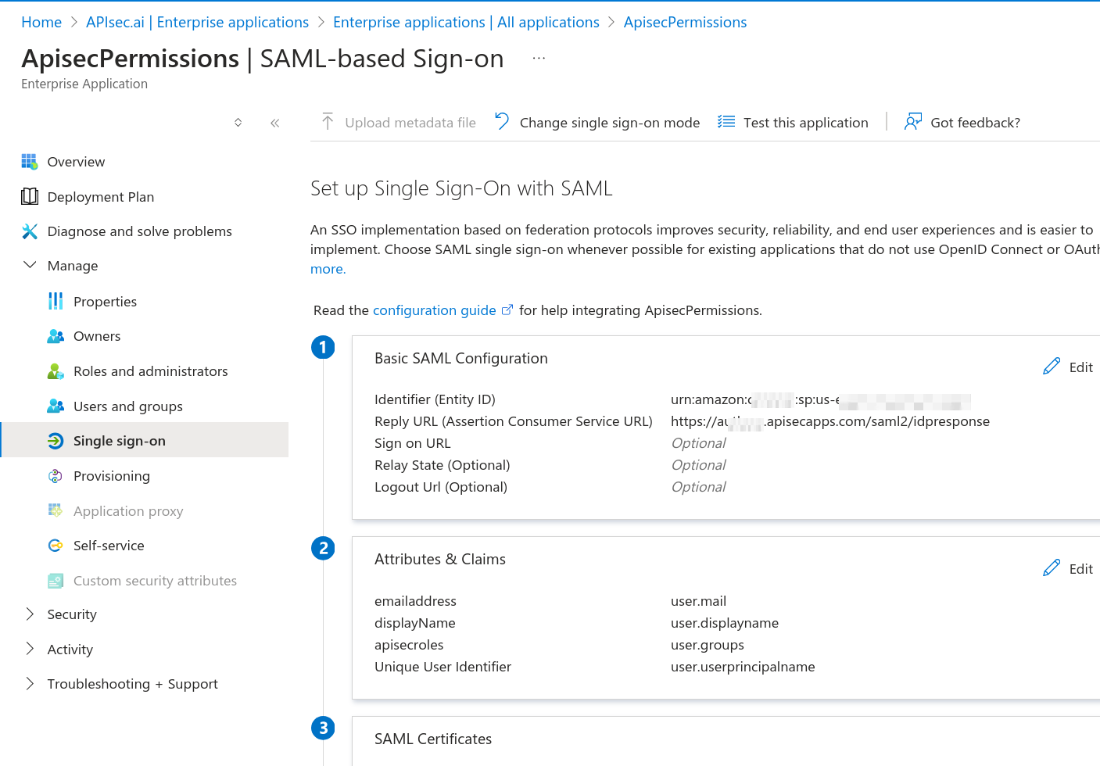Edit the Basic SAML Configuration
Image resolution: width=1100 pixels, height=766 pixels.
point(1069,367)
